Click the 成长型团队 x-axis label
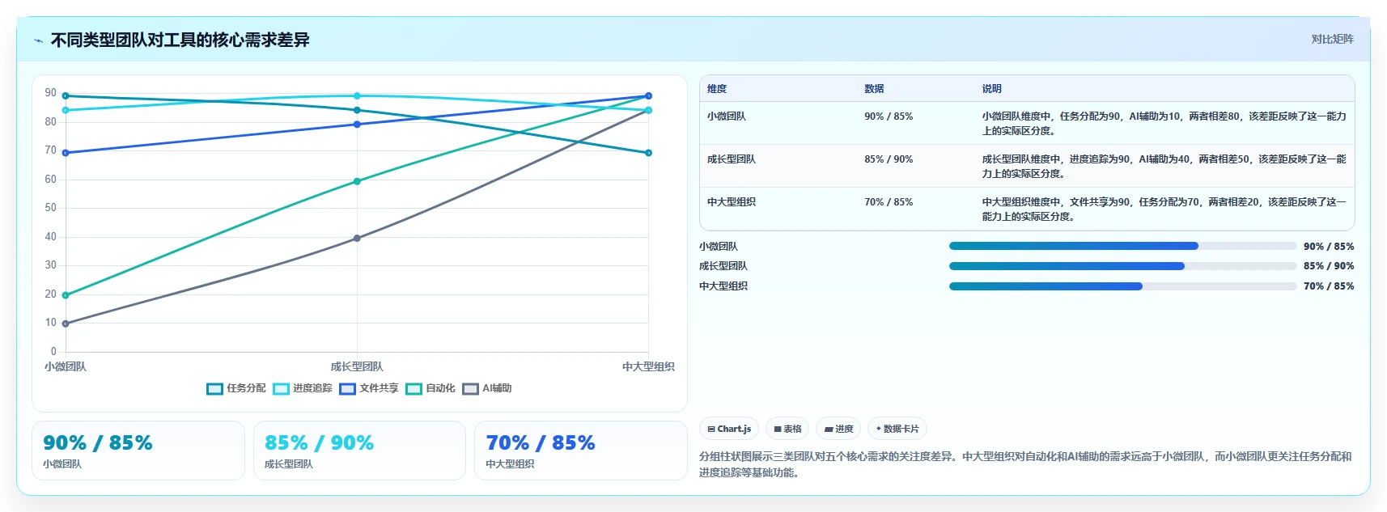1387x512 pixels. 357,366
